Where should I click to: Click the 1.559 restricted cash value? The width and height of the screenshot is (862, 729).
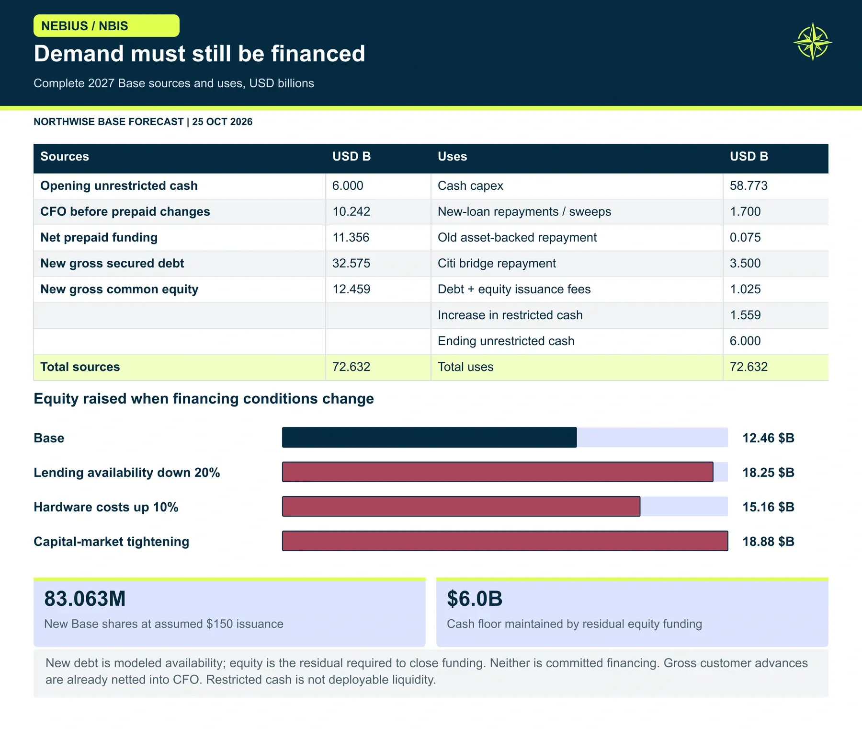pos(745,315)
